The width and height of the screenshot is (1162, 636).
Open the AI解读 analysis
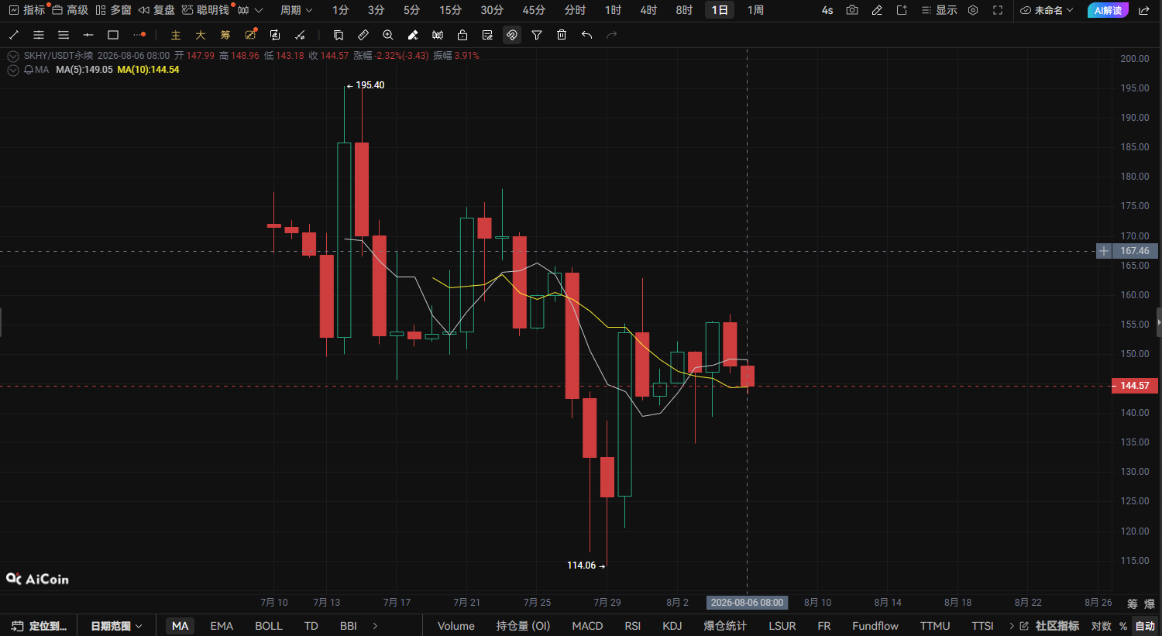coord(1108,10)
